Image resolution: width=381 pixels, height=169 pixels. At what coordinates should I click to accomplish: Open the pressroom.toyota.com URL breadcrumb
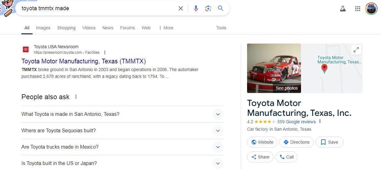[x=67, y=53]
